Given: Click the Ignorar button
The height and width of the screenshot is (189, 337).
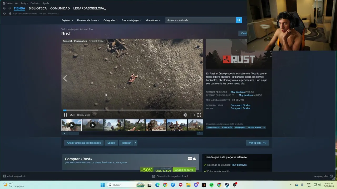Looking at the screenshot, I should point(126,143).
